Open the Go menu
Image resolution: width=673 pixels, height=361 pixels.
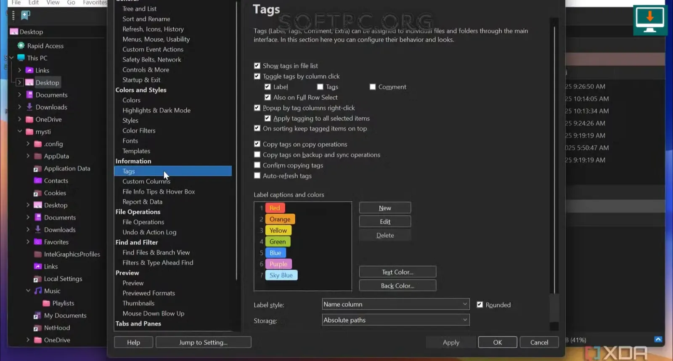pos(71,3)
